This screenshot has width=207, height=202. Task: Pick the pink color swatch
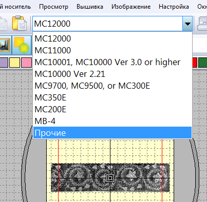[x=27, y=63]
